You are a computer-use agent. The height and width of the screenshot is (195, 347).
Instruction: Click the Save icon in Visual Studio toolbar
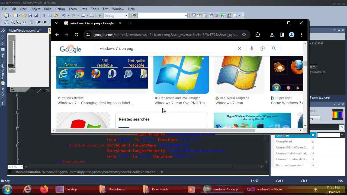[30, 15]
